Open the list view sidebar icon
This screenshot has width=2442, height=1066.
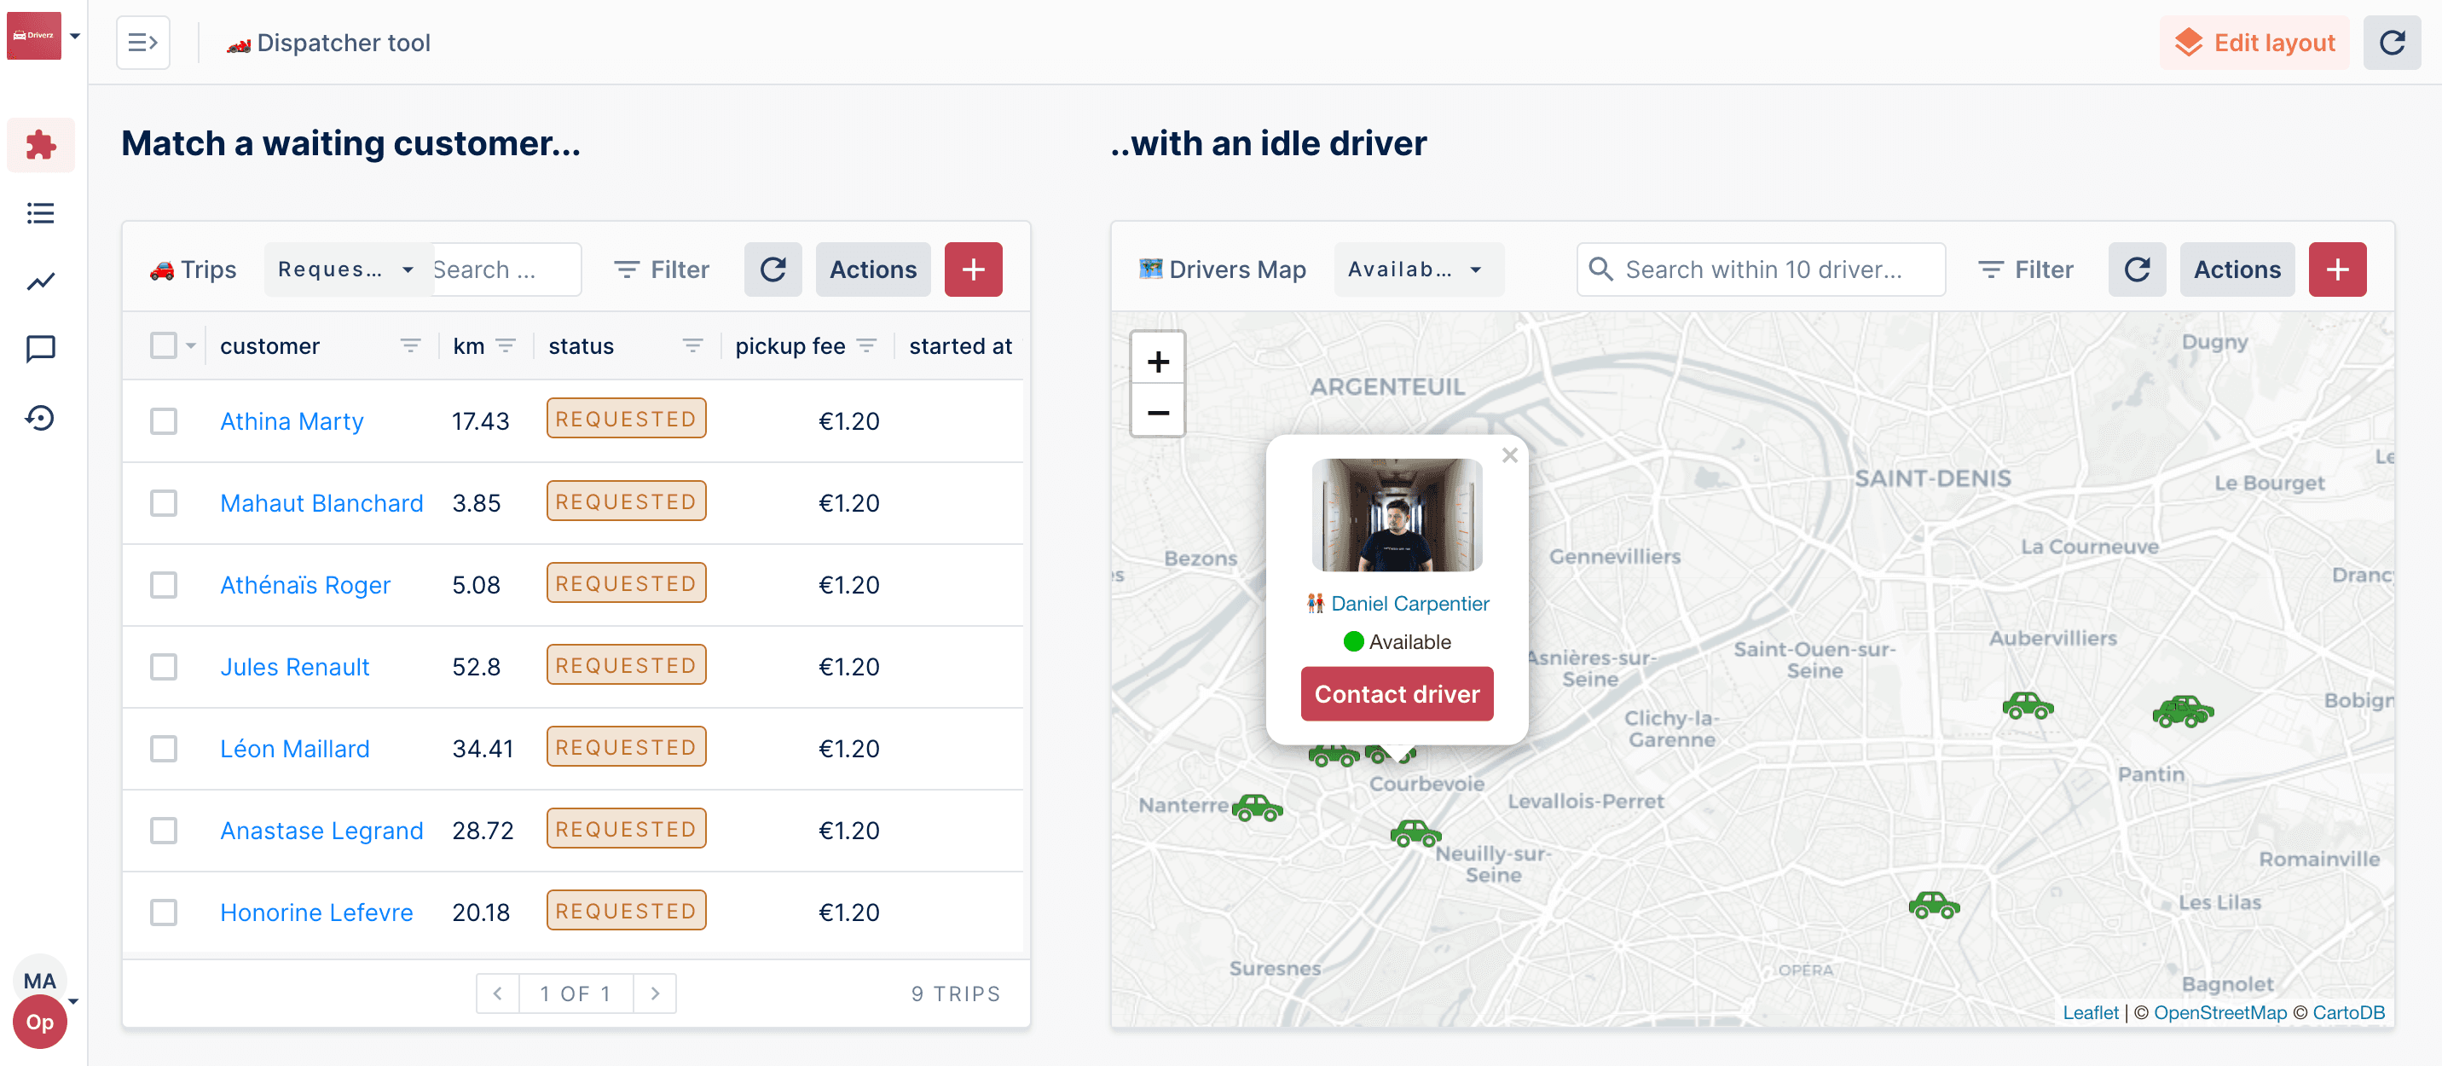40,213
